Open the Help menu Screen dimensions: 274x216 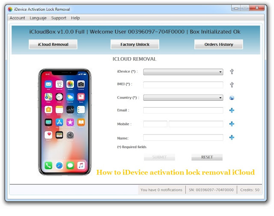[x=75, y=18]
